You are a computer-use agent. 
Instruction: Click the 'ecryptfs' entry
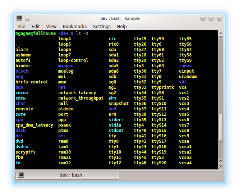[x=26, y=152]
